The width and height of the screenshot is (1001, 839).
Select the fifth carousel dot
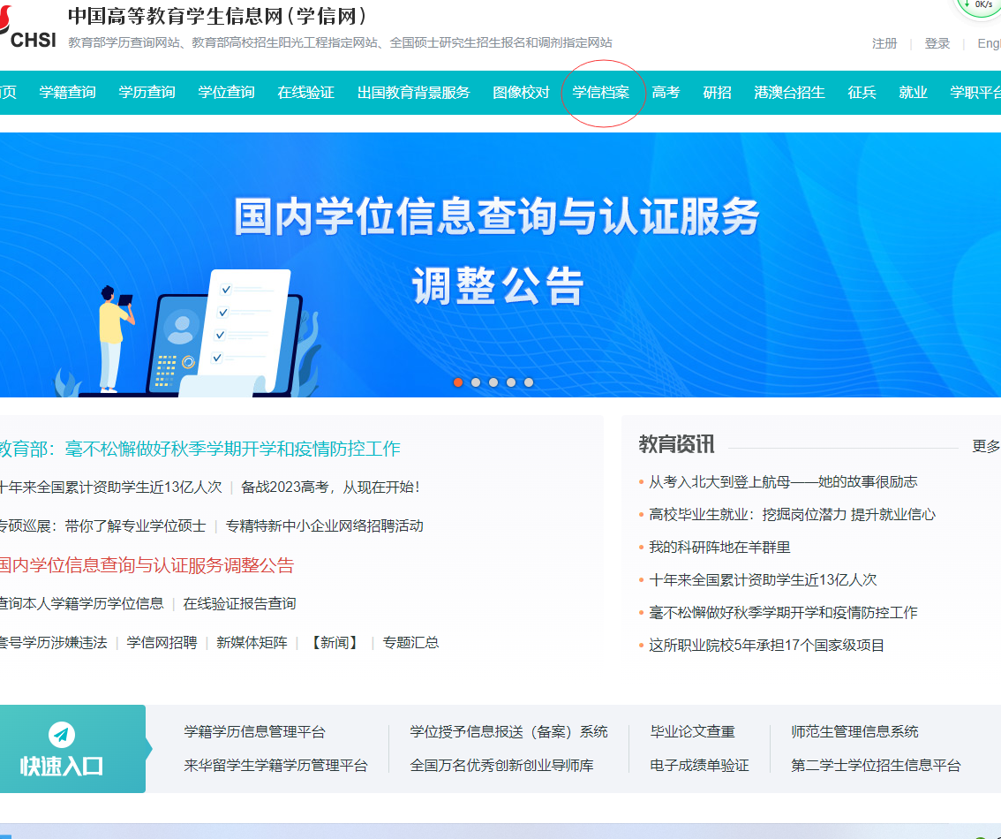click(529, 382)
